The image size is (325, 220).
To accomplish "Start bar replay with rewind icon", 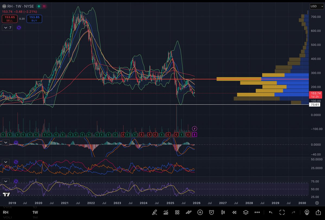I will pyautogui.click(x=234, y=212).
